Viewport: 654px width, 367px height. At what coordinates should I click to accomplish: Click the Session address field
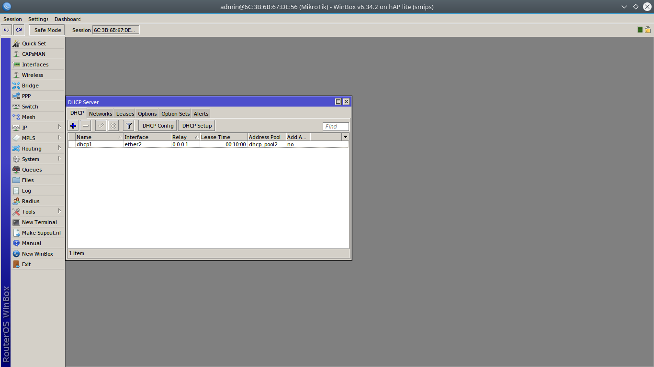click(115, 30)
